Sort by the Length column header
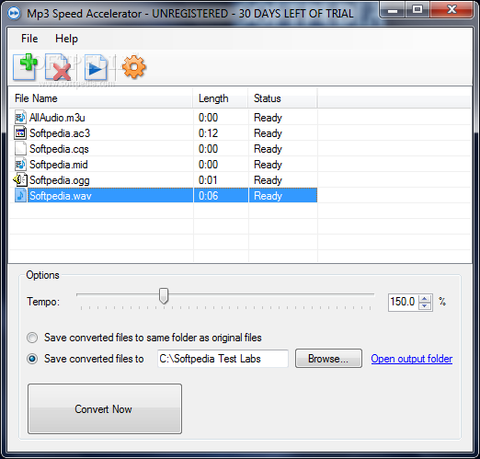480x459 pixels. pos(221,98)
